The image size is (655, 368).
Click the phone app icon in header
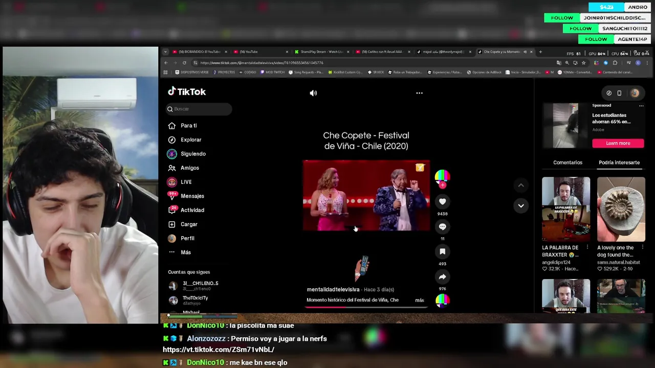click(619, 93)
